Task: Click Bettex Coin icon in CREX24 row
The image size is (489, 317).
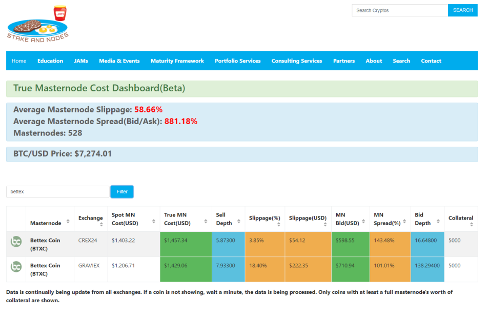Action: pos(16,242)
